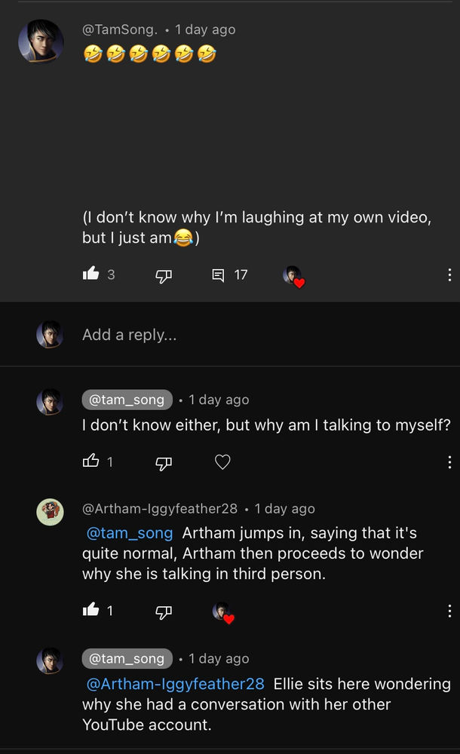Click the @tam_song mention in Artham's reply
The image size is (460, 754).
click(x=130, y=533)
